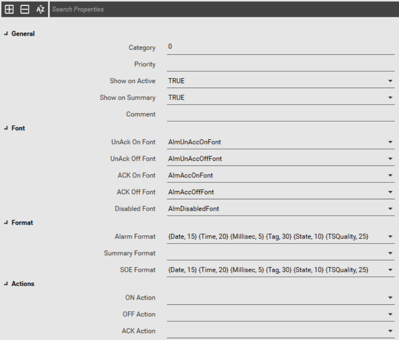The height and width of the screenshot is (340, 399).
Task: Open the Alarm Format dropdown
Action: coord(281,237)
